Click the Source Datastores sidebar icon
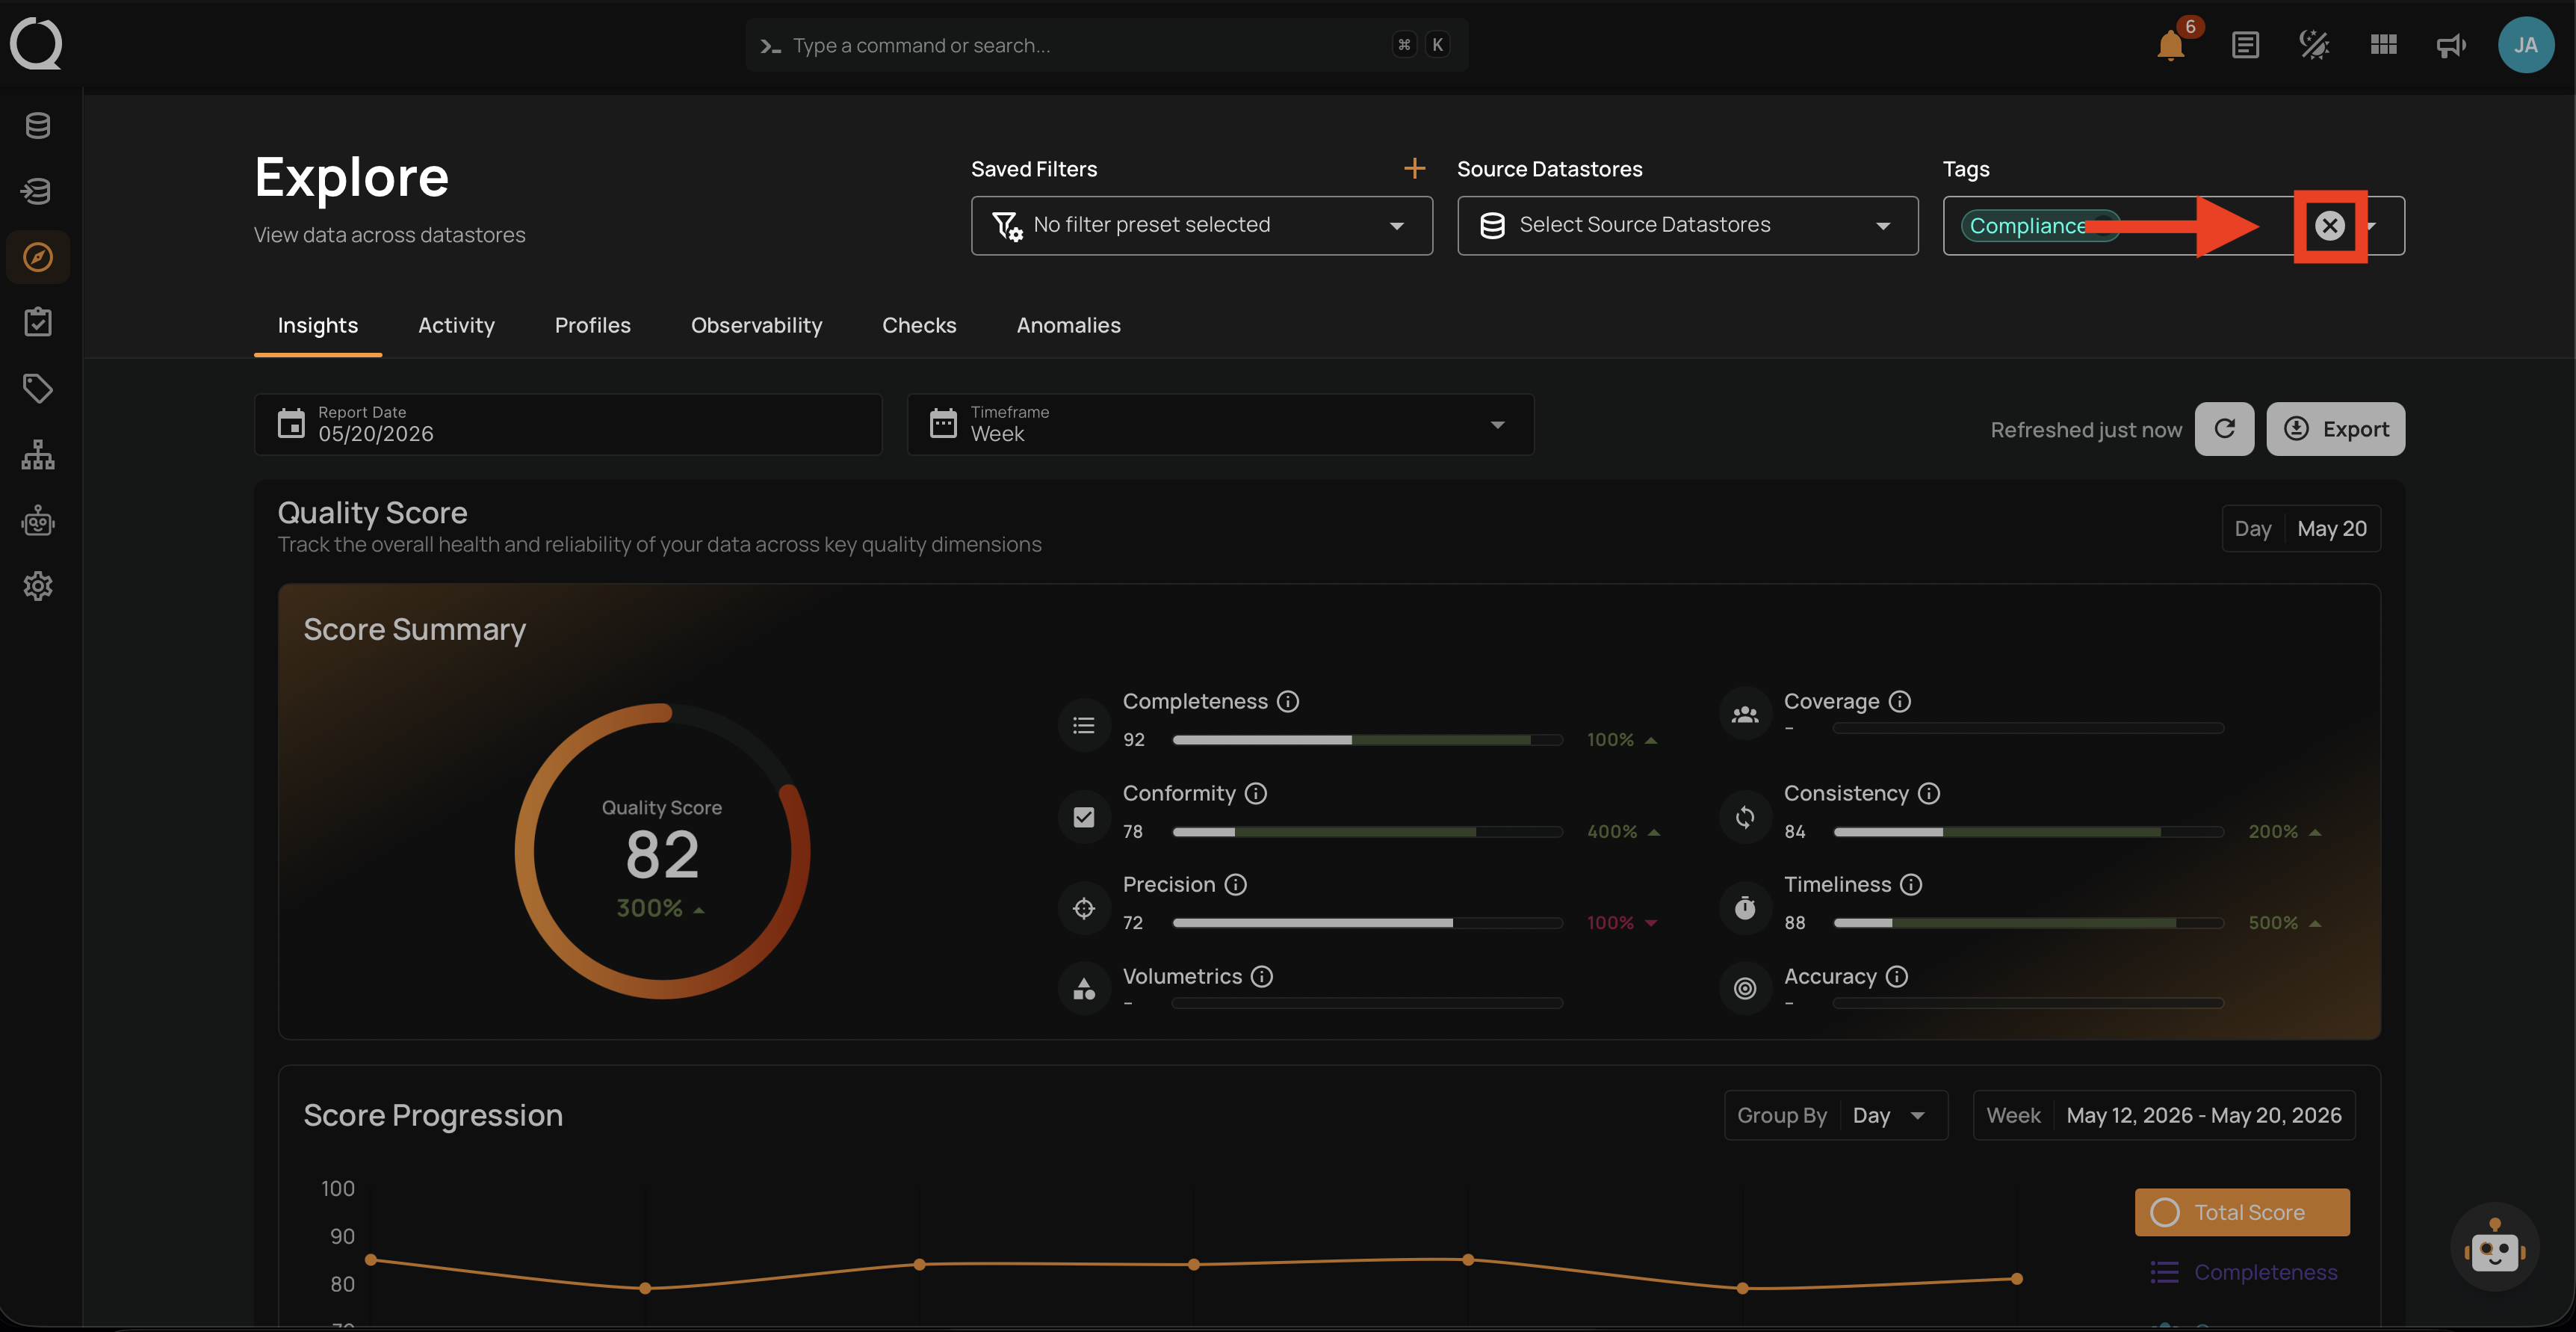Image resolution: width=2576 pixels, height=1332 pixels. click(x=38, y=126)
